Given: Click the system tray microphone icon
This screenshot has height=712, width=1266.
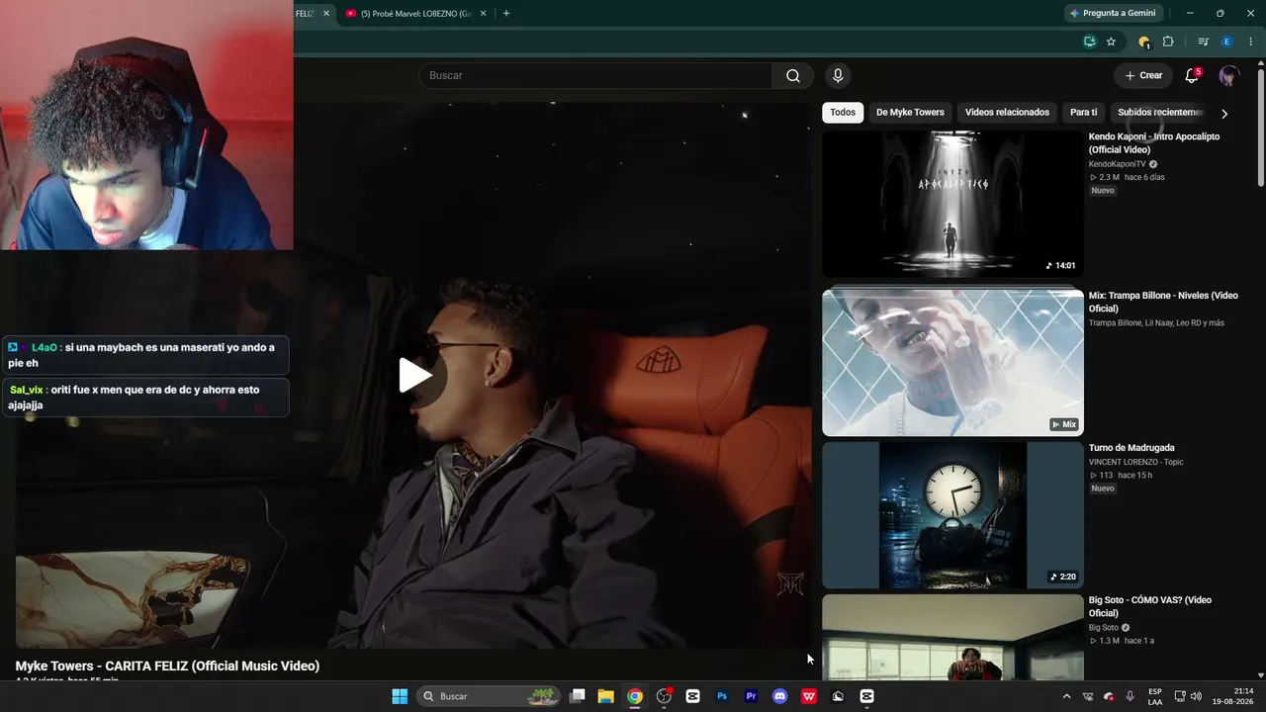Looking at the screenshot, I should point(1130,696).
